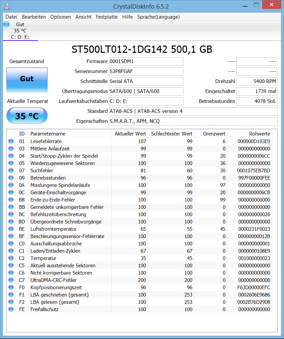The width and height of the screenshot is (284, 339).
Task: Open the Optionen menu
Action: 61,17
